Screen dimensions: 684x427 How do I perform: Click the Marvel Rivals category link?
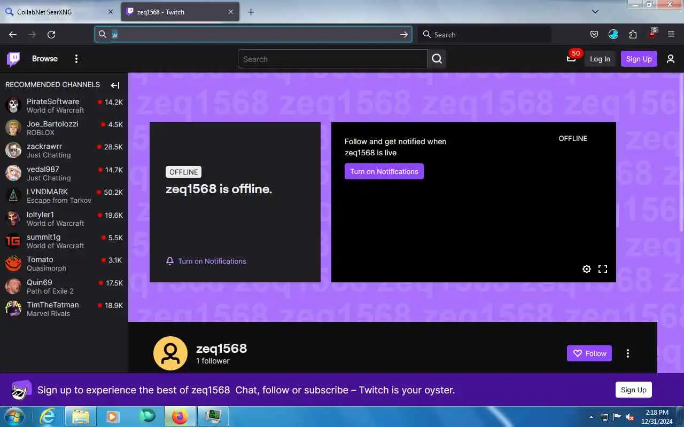coord(48,313)
